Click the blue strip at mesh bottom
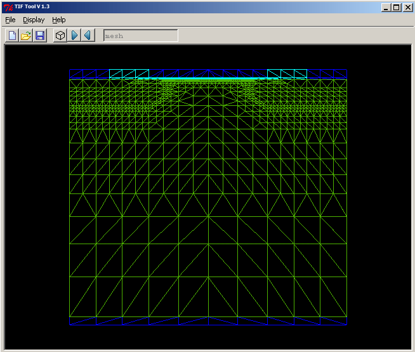 click(x=208, y=321)
